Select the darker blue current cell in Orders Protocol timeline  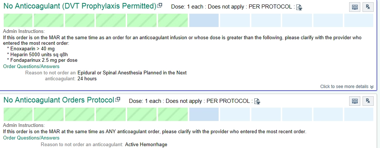tap(204, 114)
